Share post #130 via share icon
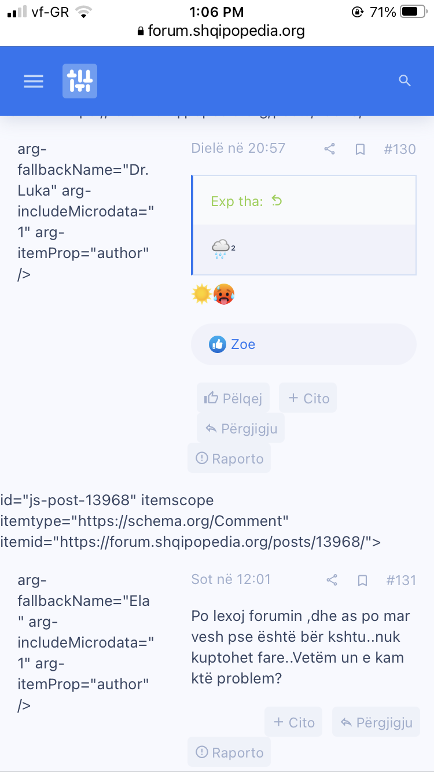Viewport: 434px width, 772px height. tap(330, 149)
